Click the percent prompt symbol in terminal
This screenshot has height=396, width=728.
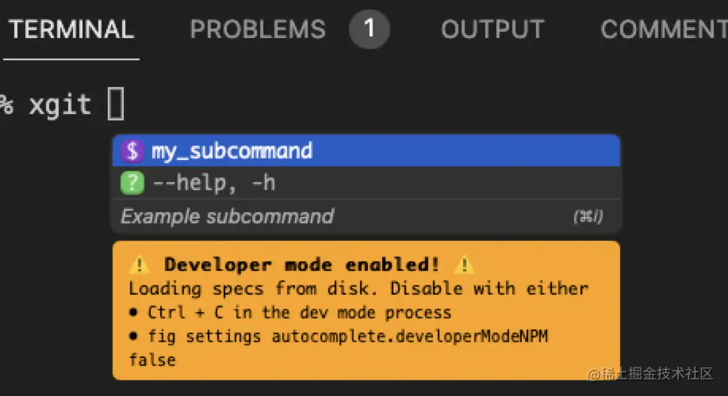(6, 105)
